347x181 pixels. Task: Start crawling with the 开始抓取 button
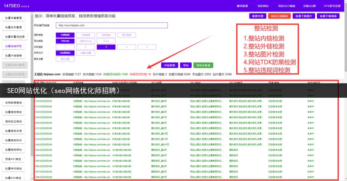tap(170, 65)
